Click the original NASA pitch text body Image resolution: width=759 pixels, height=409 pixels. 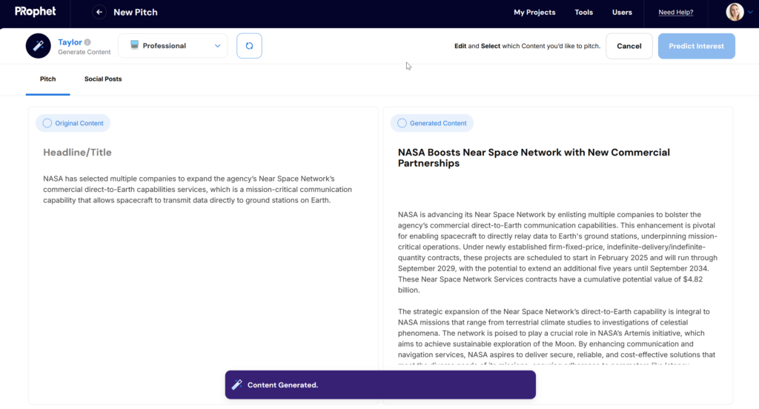tap(197, 189)
